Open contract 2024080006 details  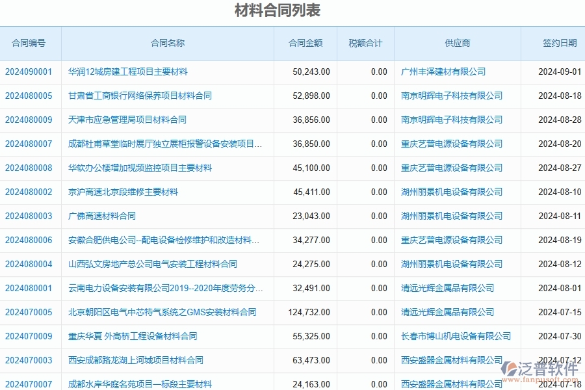30,240
